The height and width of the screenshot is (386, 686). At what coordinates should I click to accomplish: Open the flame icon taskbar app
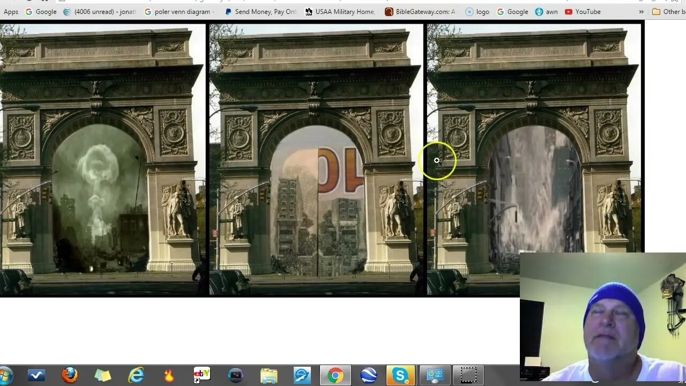(x=169, y=375)
